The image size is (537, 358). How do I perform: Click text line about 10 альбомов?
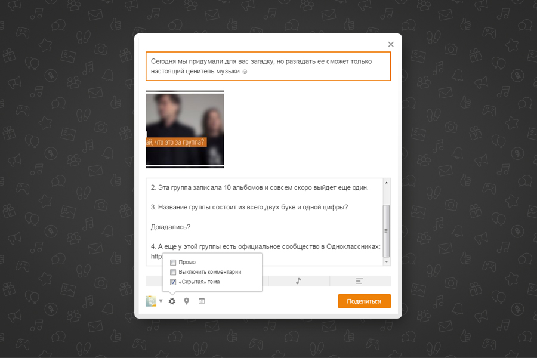pyautogui.click(x=260, y=187)
